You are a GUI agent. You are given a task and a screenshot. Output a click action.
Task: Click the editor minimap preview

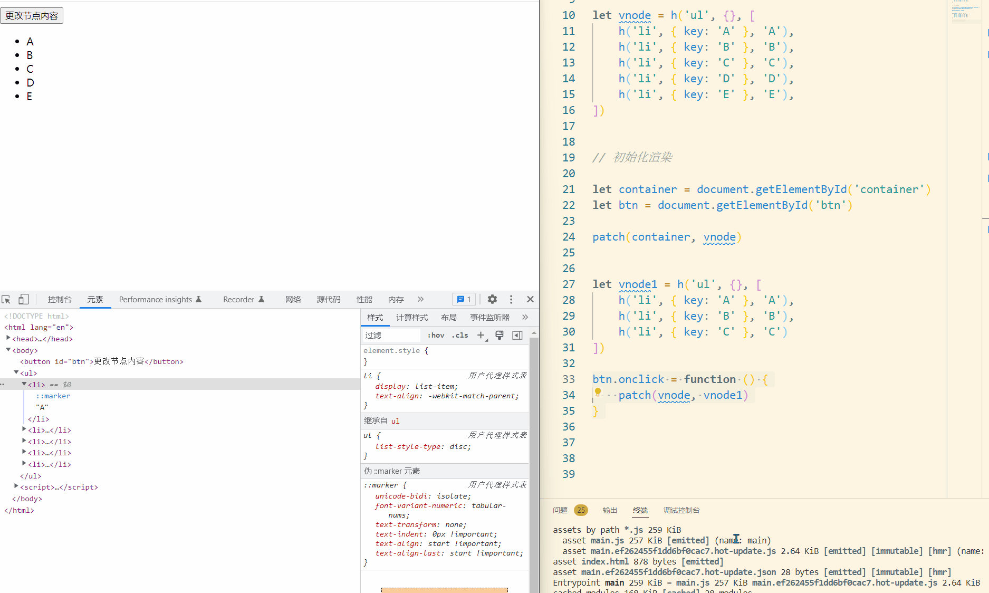965,12
